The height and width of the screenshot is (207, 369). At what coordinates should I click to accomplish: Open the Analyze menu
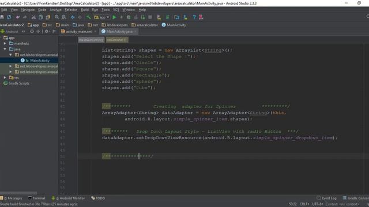pos(55,10)
